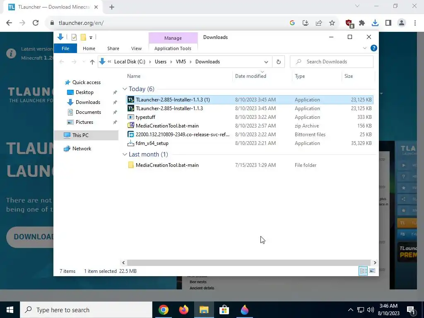Screen dimensions: 424x318
Task: Select the fdm_x64_setup installer file
Action: point(250,143)
